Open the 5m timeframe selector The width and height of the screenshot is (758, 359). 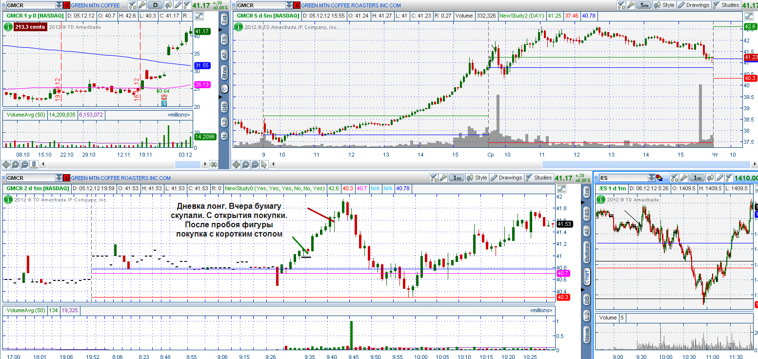click(x=644, y=5)
